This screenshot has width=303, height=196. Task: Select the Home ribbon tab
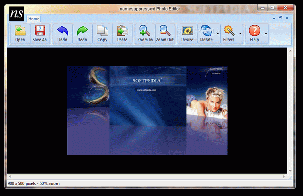pyautogui.click(x=34, y=19)
